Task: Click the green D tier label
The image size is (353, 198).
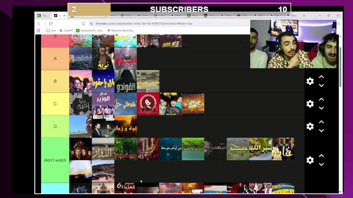Action: pyautogui.click(x=55, y=126)
